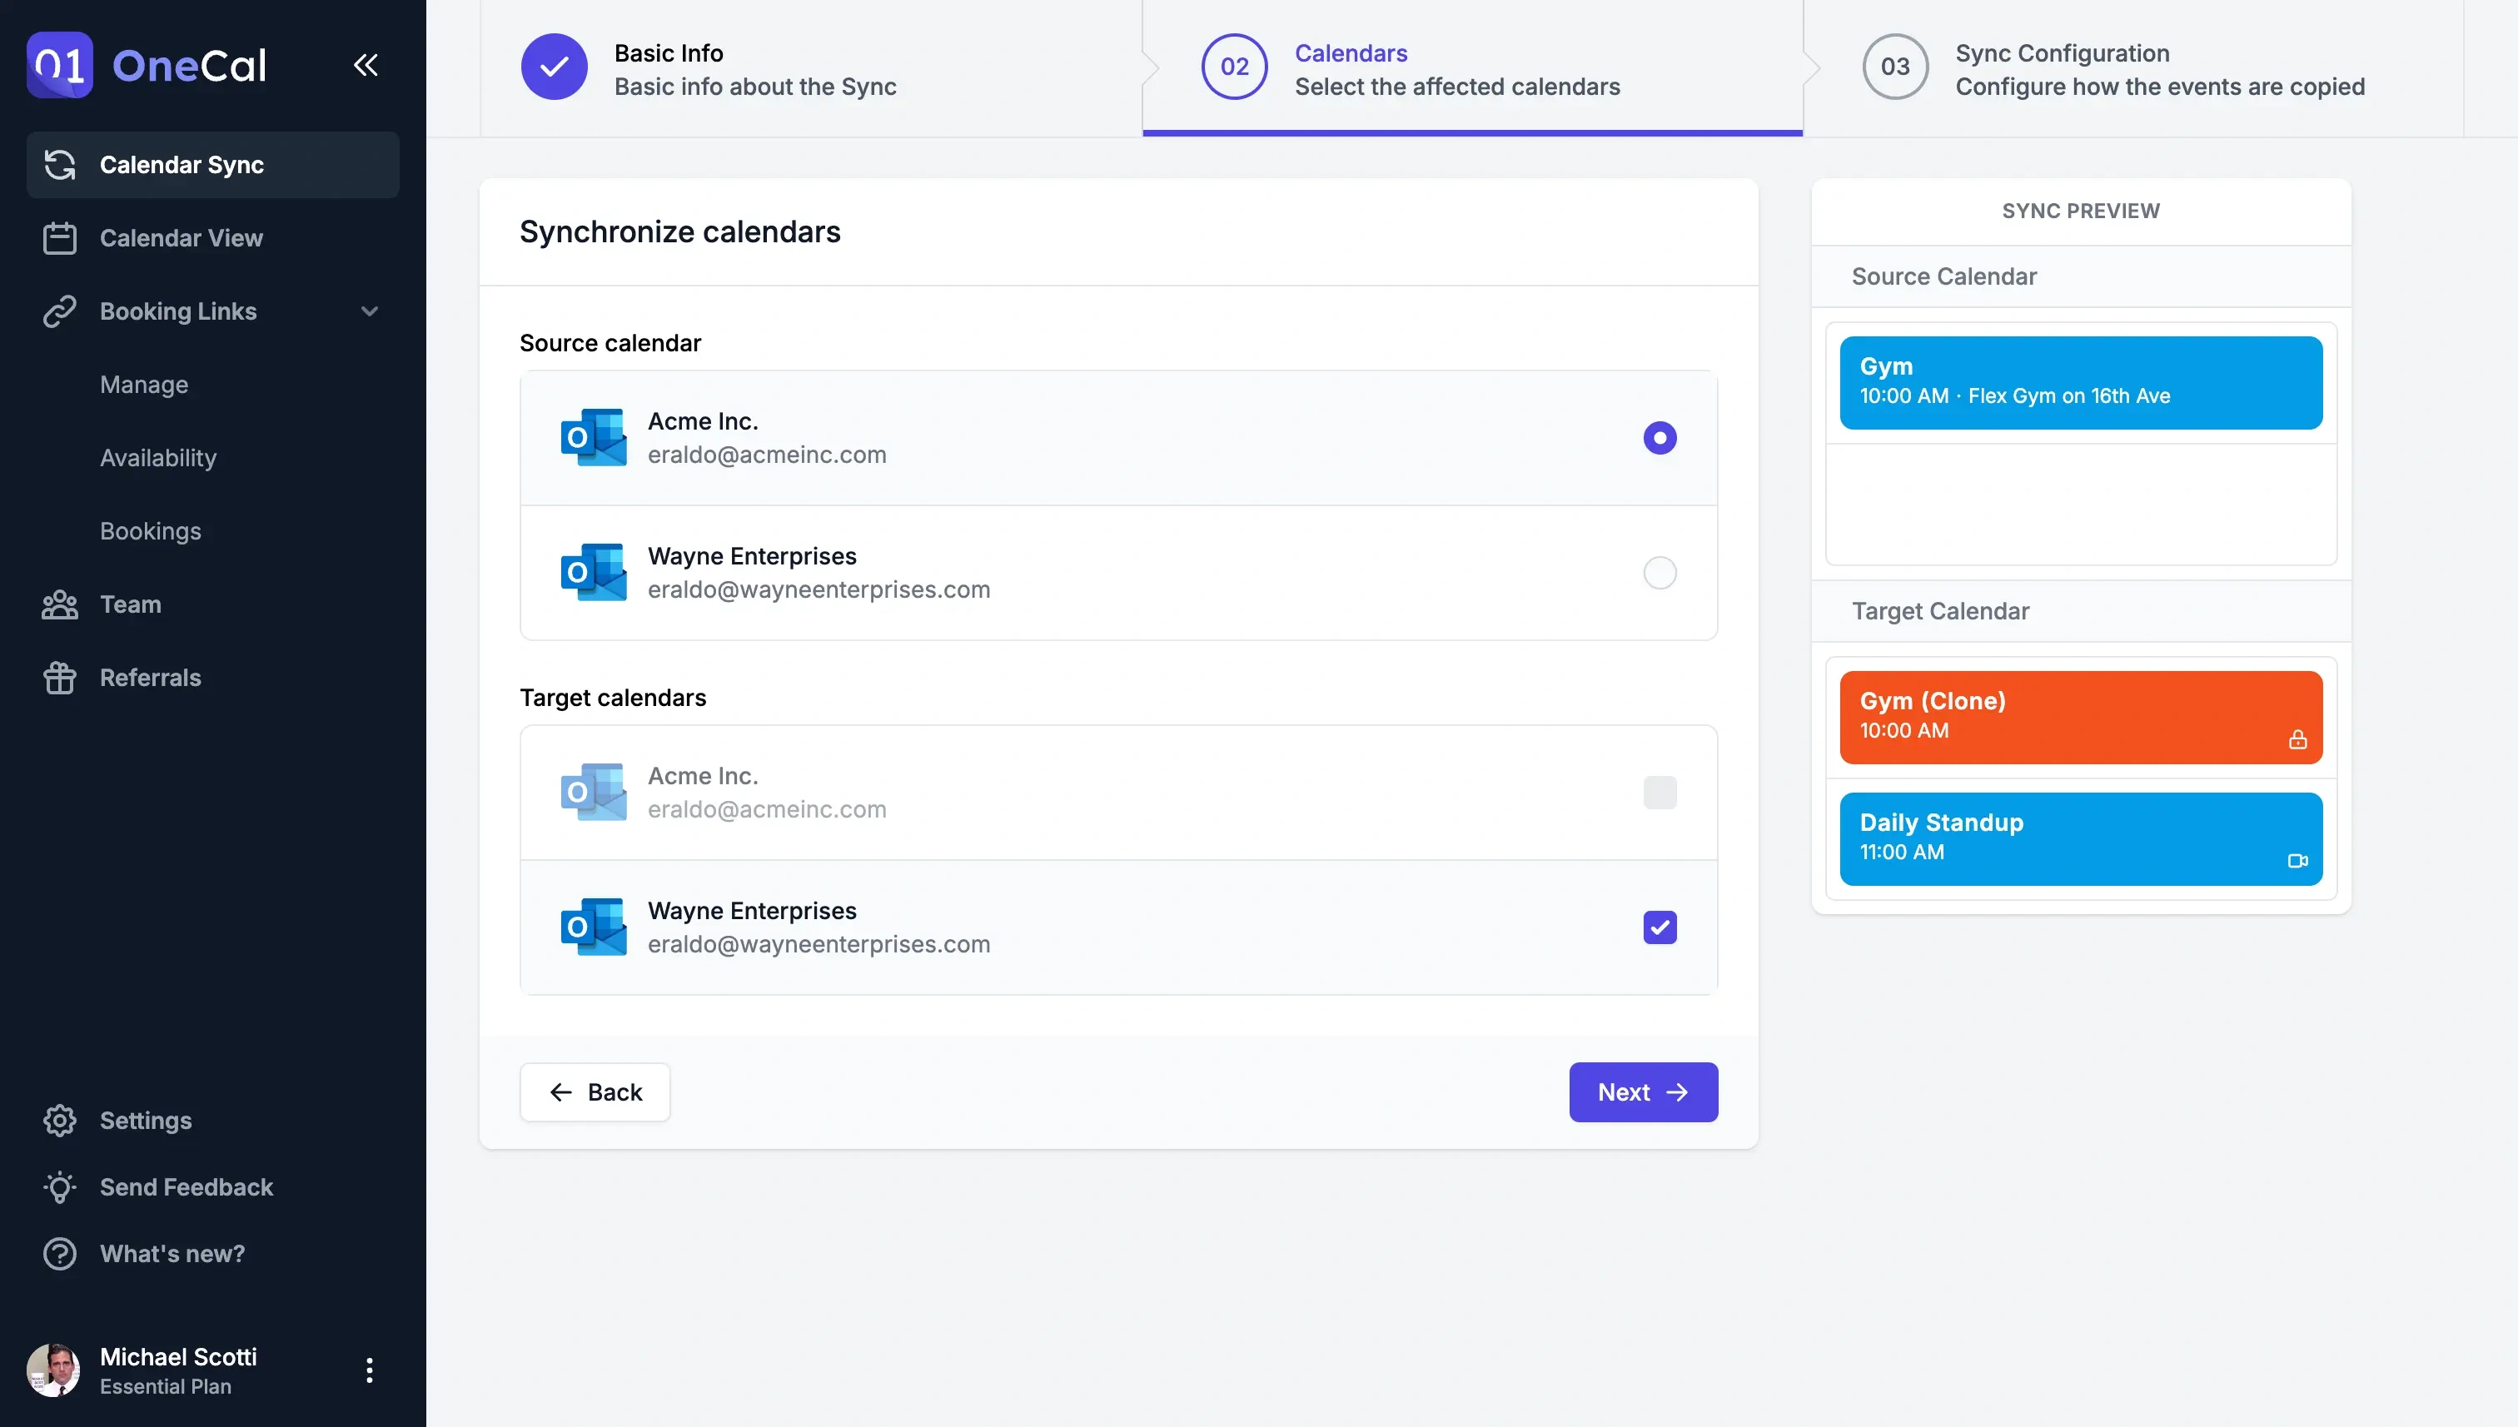Switch to the Basic Info tab

click(756, 67)
